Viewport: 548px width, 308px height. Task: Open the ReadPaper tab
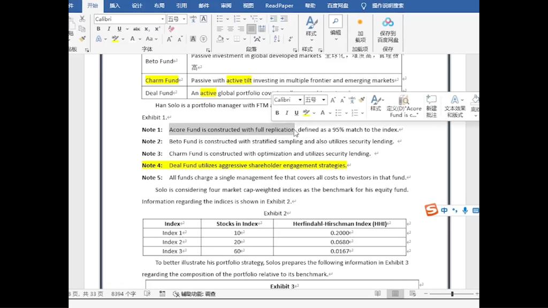(279, 5)
